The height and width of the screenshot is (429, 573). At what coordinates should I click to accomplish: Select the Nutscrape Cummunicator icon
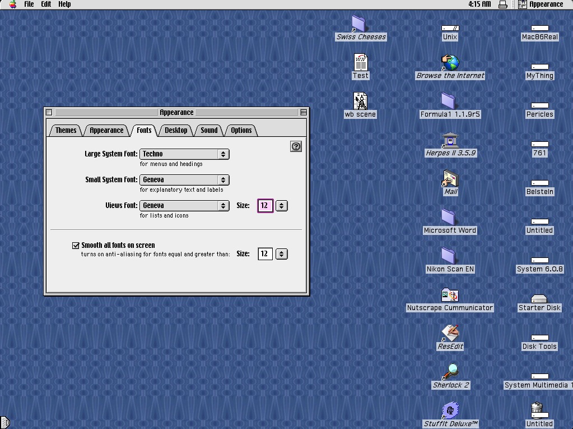click(x=450, y=295)
